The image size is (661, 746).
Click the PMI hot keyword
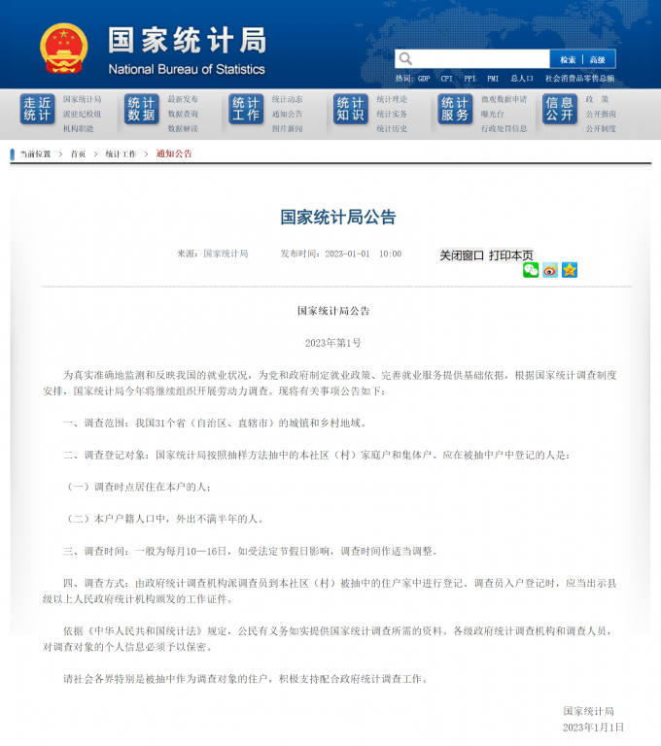tap(493, 79)
